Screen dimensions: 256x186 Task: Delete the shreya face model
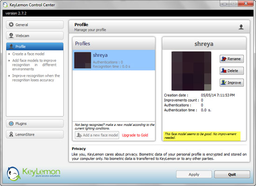[x=232, y=70]
